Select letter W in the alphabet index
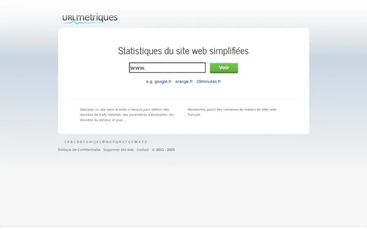 136,142
